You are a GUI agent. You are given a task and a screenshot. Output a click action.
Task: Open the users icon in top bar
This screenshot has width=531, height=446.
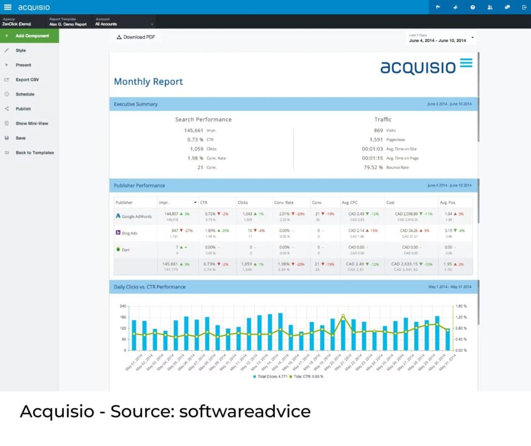coord(490,7)
